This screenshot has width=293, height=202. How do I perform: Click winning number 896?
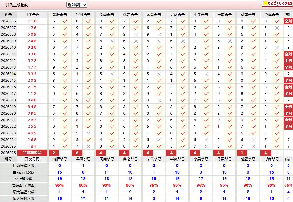[32, 100]
